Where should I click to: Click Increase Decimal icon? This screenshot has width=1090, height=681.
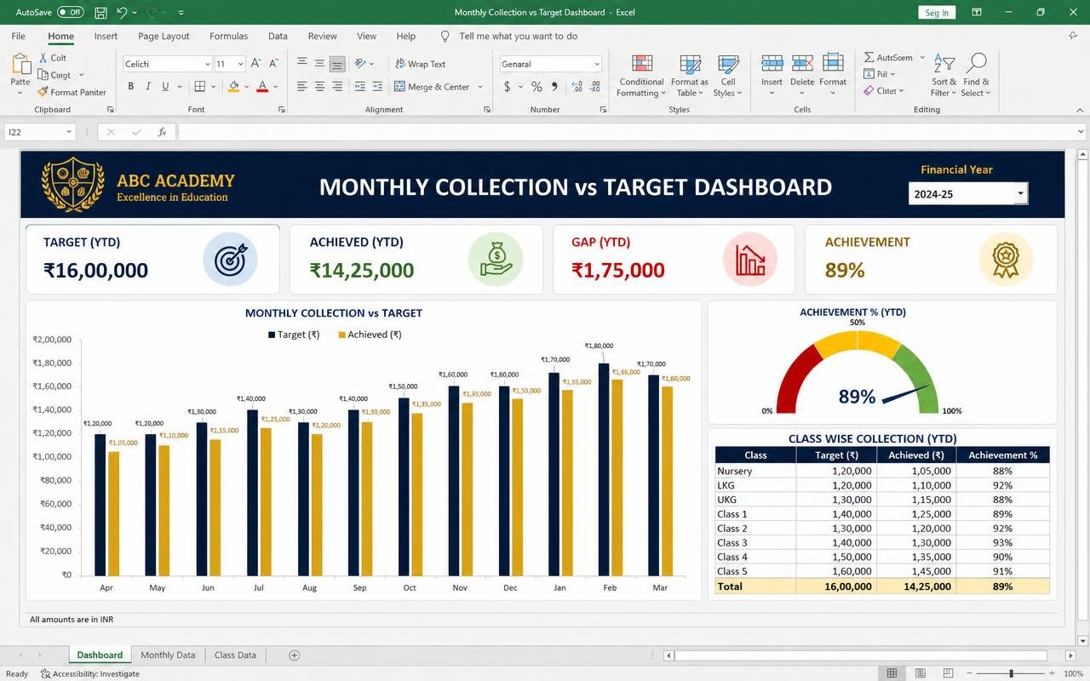point(577,87)
